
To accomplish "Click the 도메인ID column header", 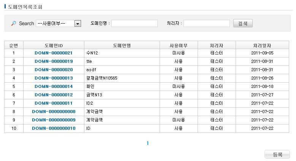I will point(54,45).
